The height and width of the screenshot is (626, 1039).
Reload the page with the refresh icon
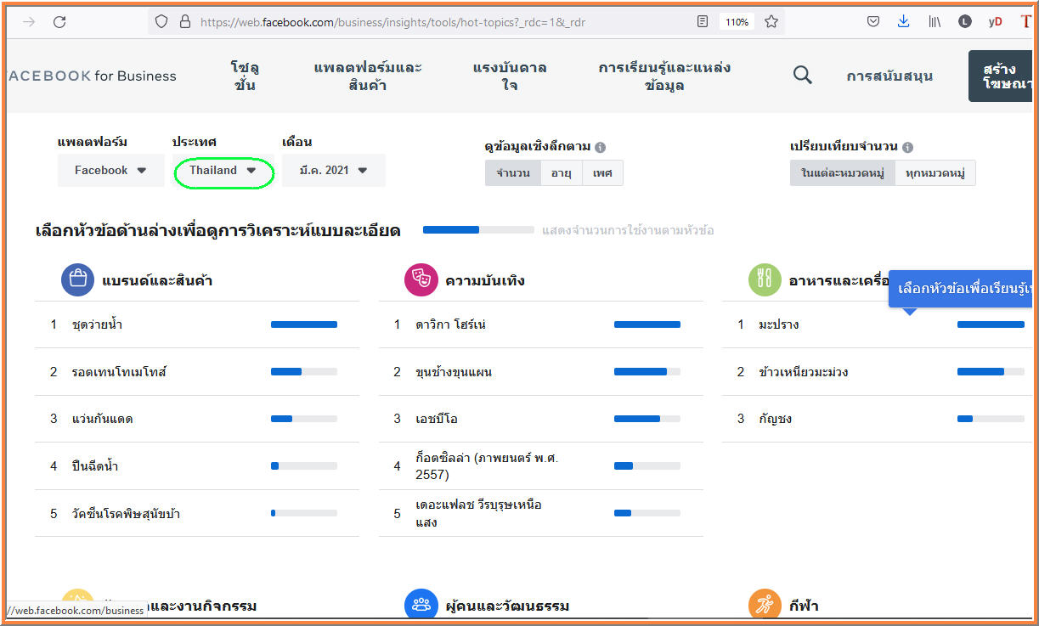pos(59,22)
